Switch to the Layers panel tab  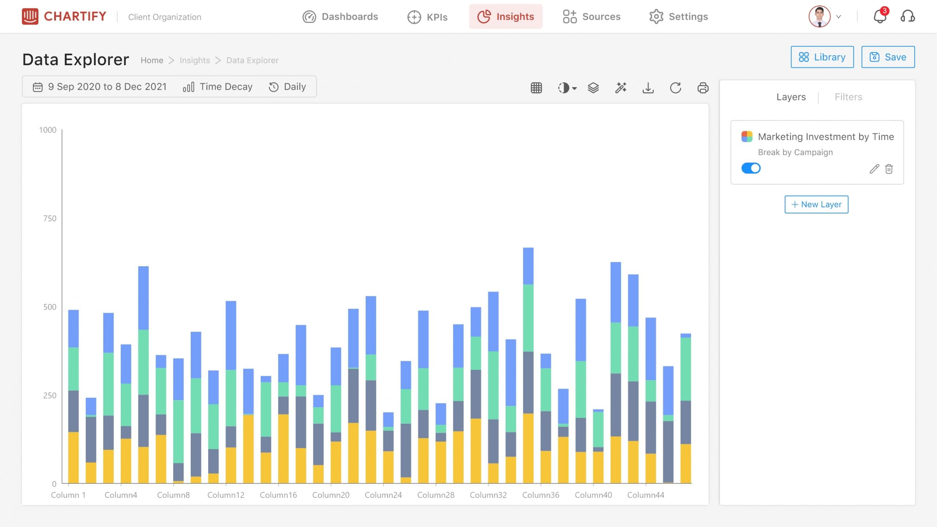tap(791, 97)
